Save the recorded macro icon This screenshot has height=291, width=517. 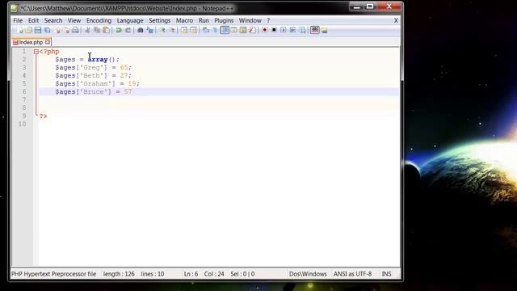(302, 31)
